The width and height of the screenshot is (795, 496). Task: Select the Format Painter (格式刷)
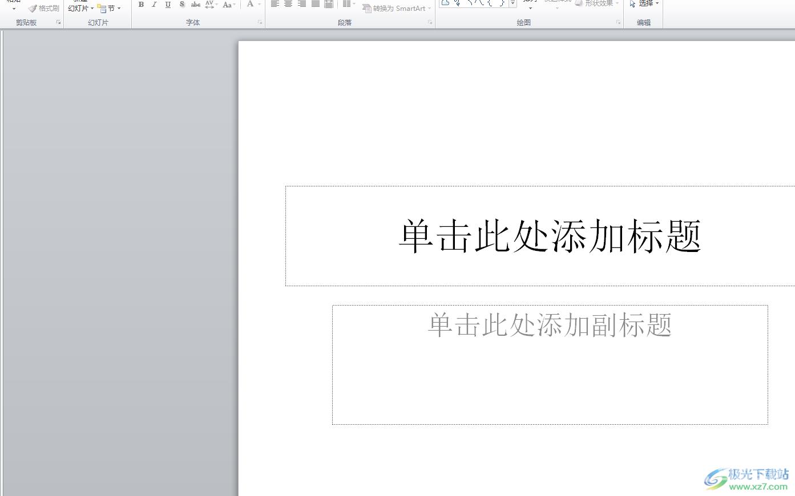tap(44, 9)
